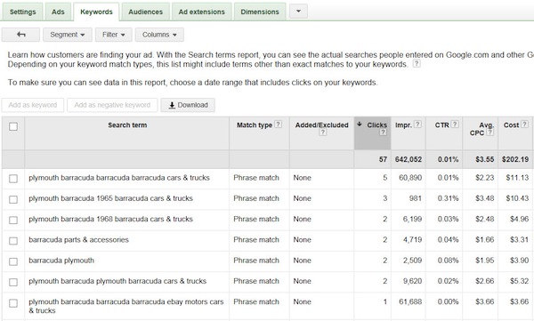Go to the Ad extensions tab
The image size is (534, 321).
coord(202,12)
